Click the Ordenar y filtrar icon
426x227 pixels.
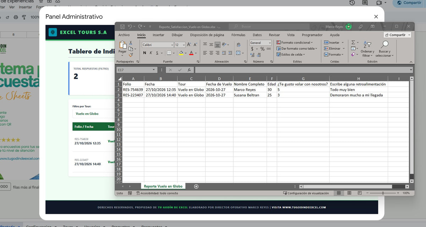pos(367,45)
